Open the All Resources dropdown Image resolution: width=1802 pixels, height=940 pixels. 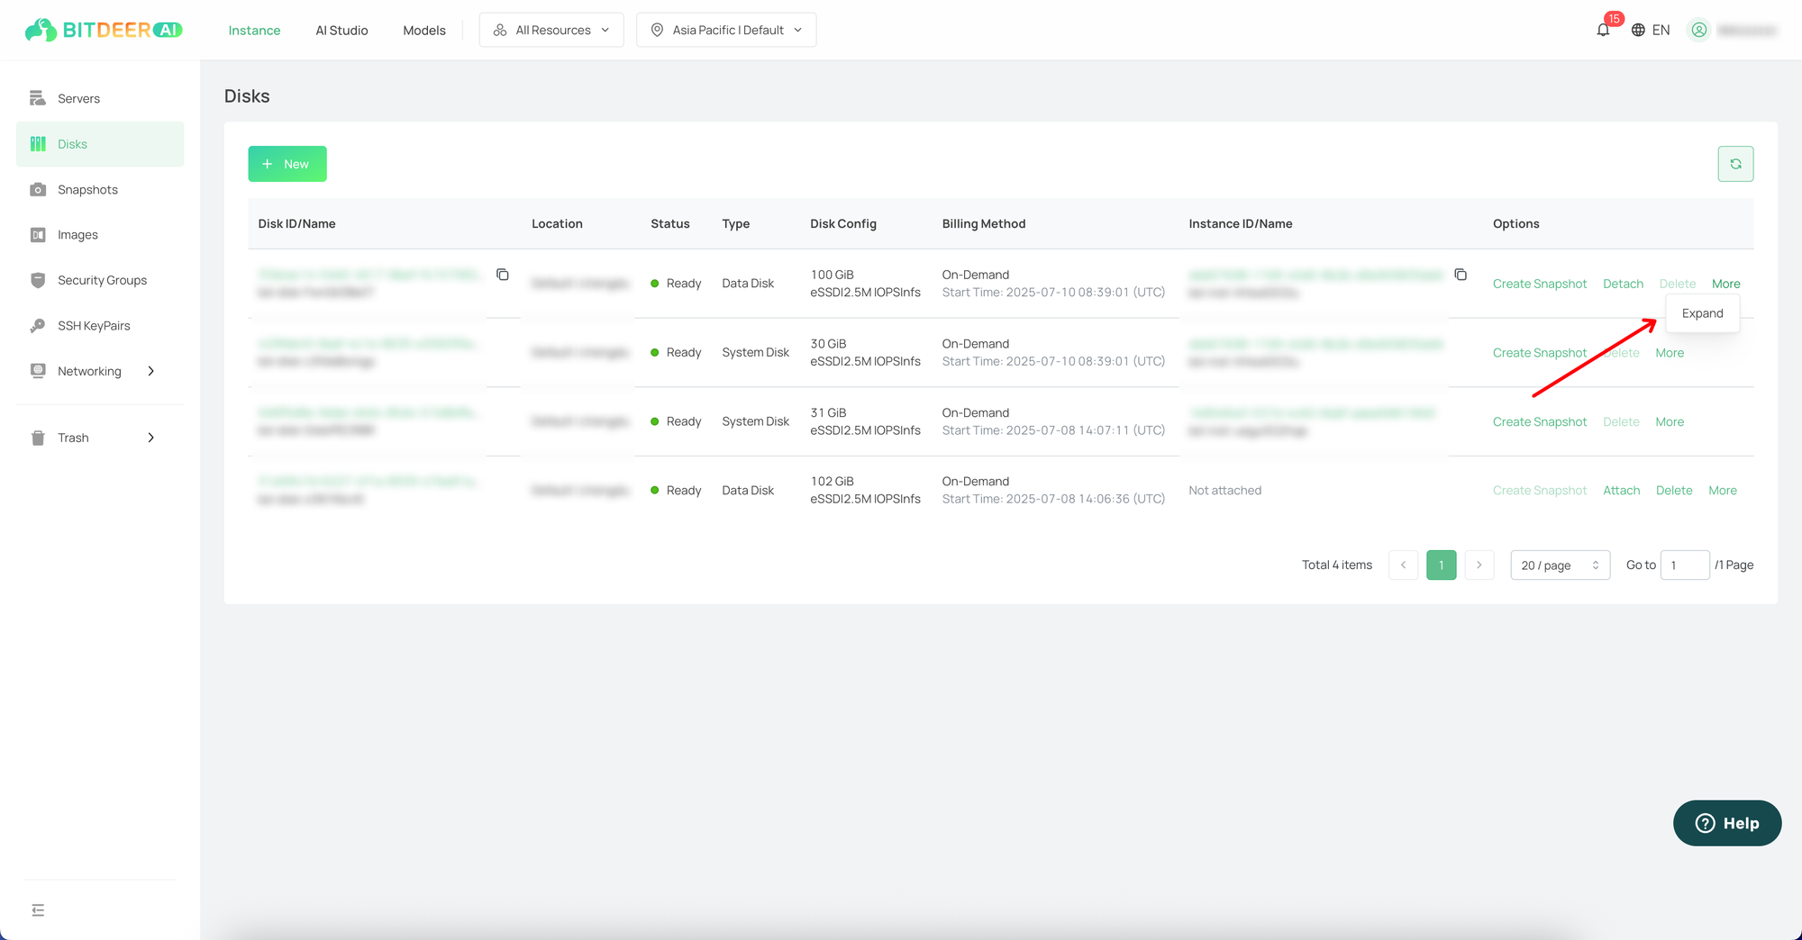point(551,30)
